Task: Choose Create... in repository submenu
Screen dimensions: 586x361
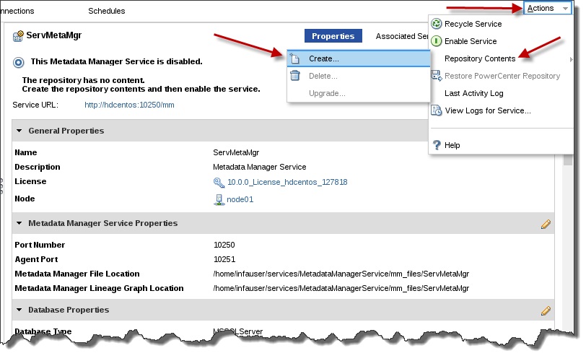Action: pyautogui.click(x=359, y=58)
